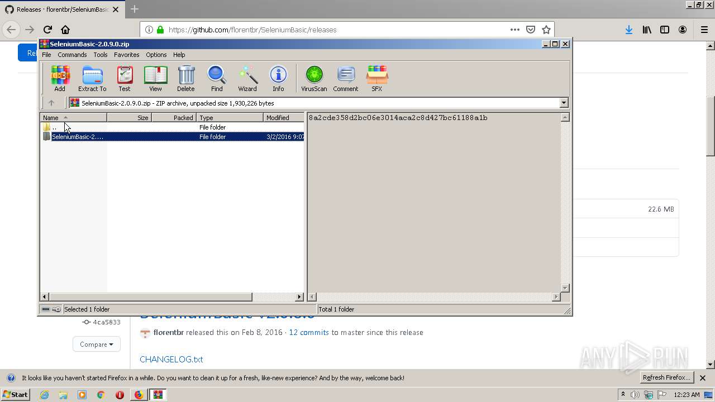The image size is (715, 402).
Task: Click the key icon in status bar
Action: point(56,309)
